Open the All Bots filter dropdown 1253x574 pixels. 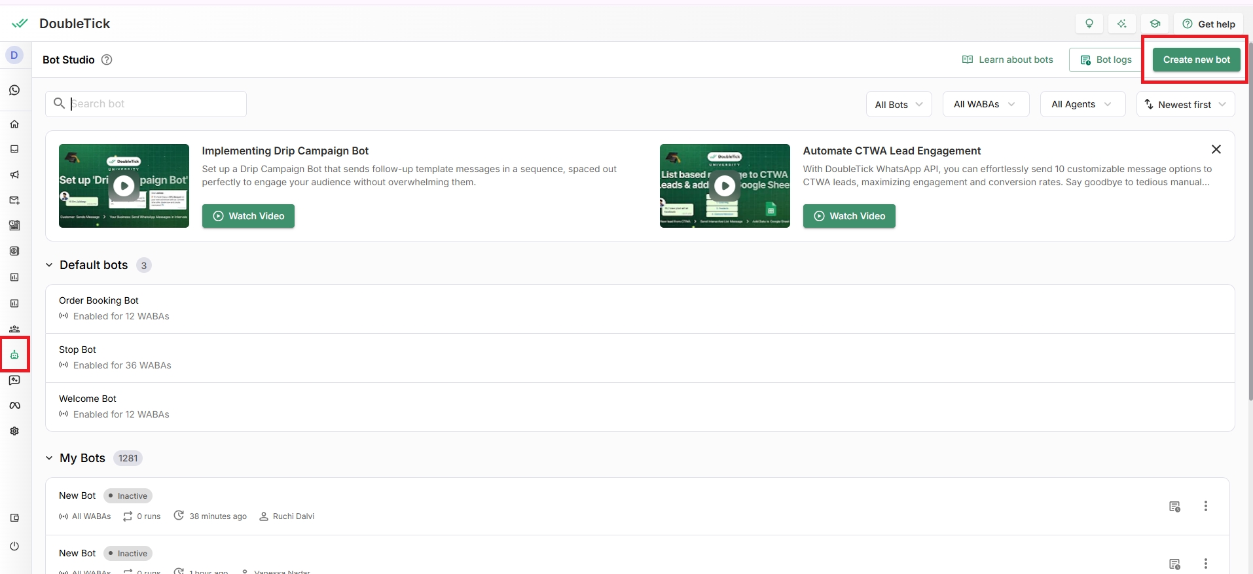point(898,105)
